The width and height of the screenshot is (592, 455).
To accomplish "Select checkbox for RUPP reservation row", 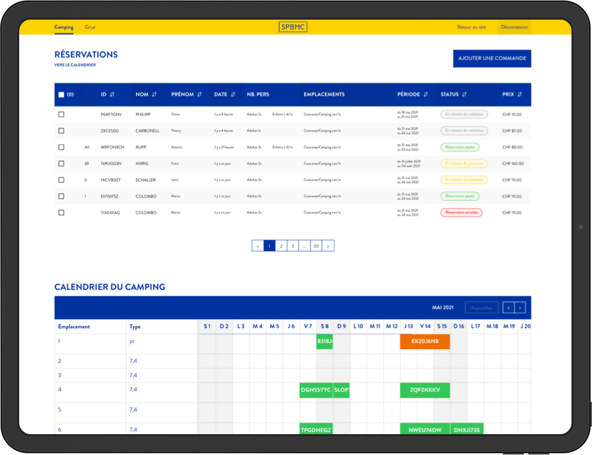I will (x=61, y=148).
